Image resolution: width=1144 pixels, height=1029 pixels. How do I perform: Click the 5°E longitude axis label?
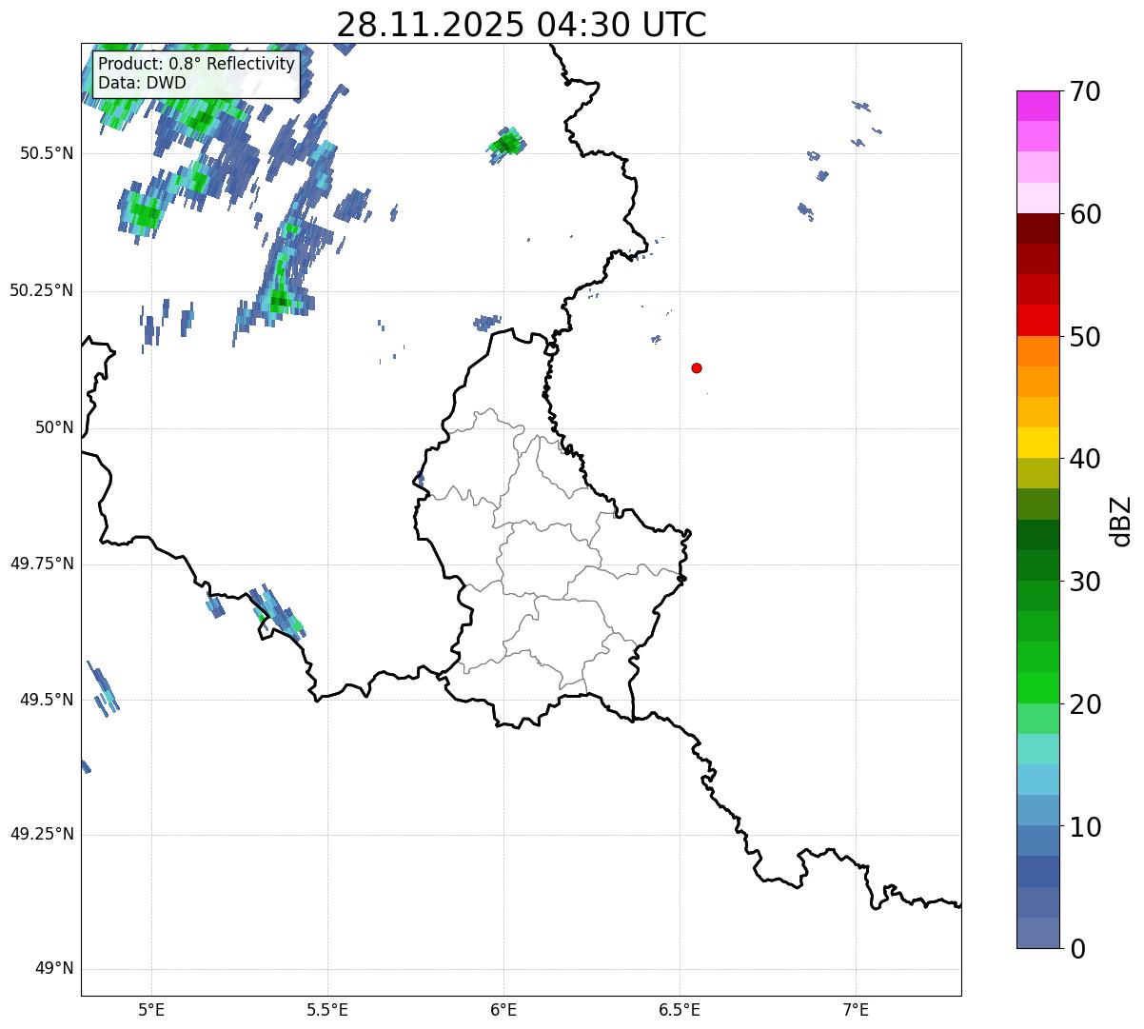click(x=151, y=1009)
